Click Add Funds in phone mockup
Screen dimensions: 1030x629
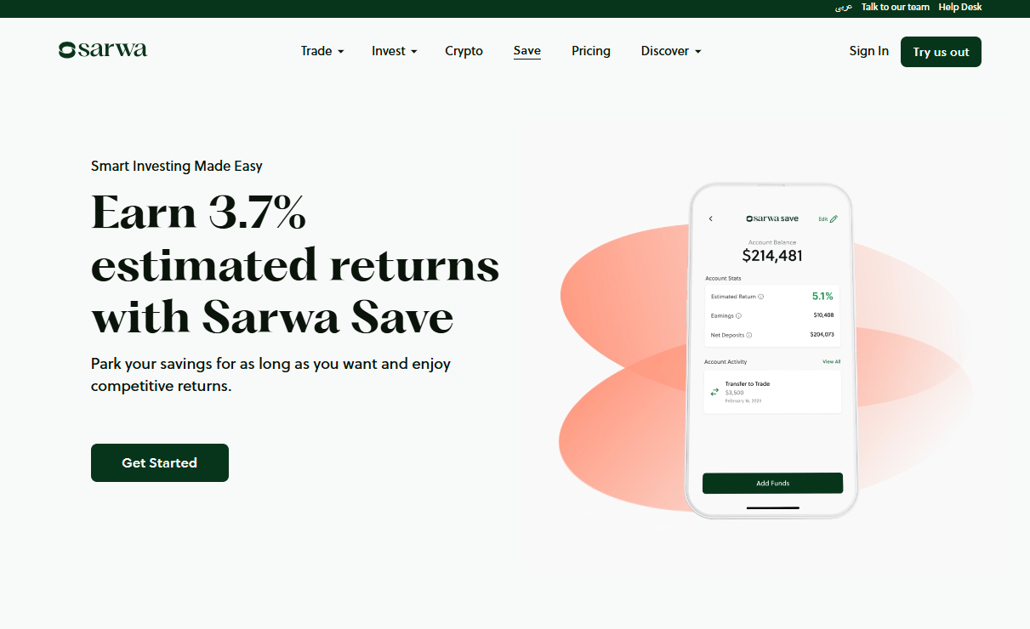(x=772, y=483)
